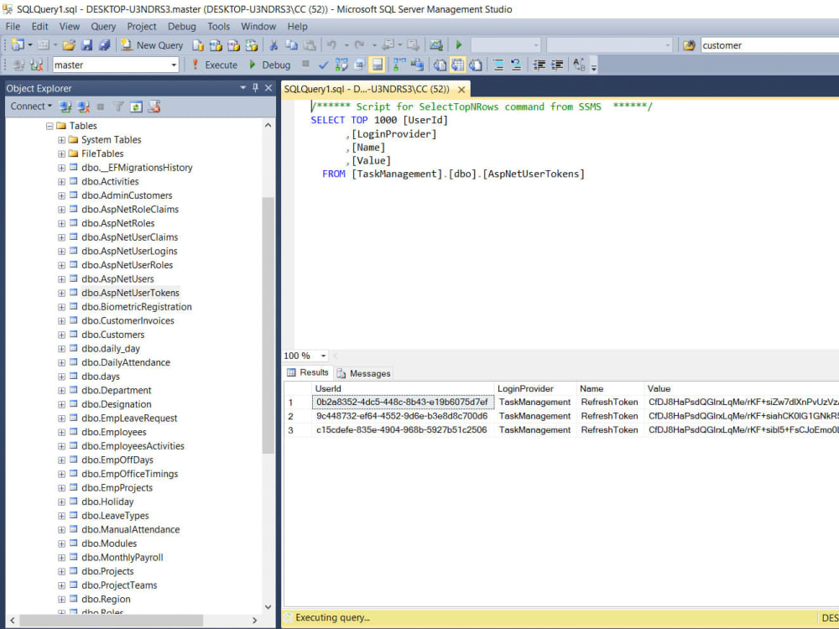The height and width of the screenshot is (629, 839).
Task: Select Results to File output mode
Action: [475, 65]
